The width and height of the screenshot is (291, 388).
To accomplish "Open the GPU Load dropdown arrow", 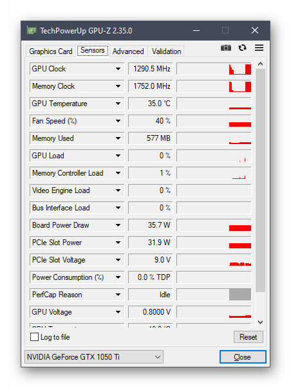I will (x=118, y=156).
